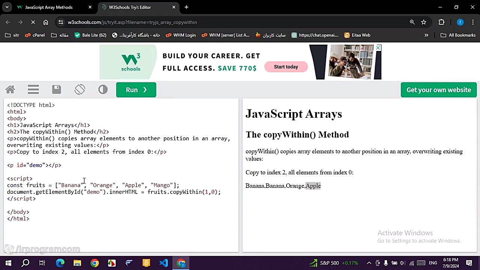Viewport: 480px width, 270px height.
Task: Open the Chrome three-dot menu
Action: (x=472, y=22)
